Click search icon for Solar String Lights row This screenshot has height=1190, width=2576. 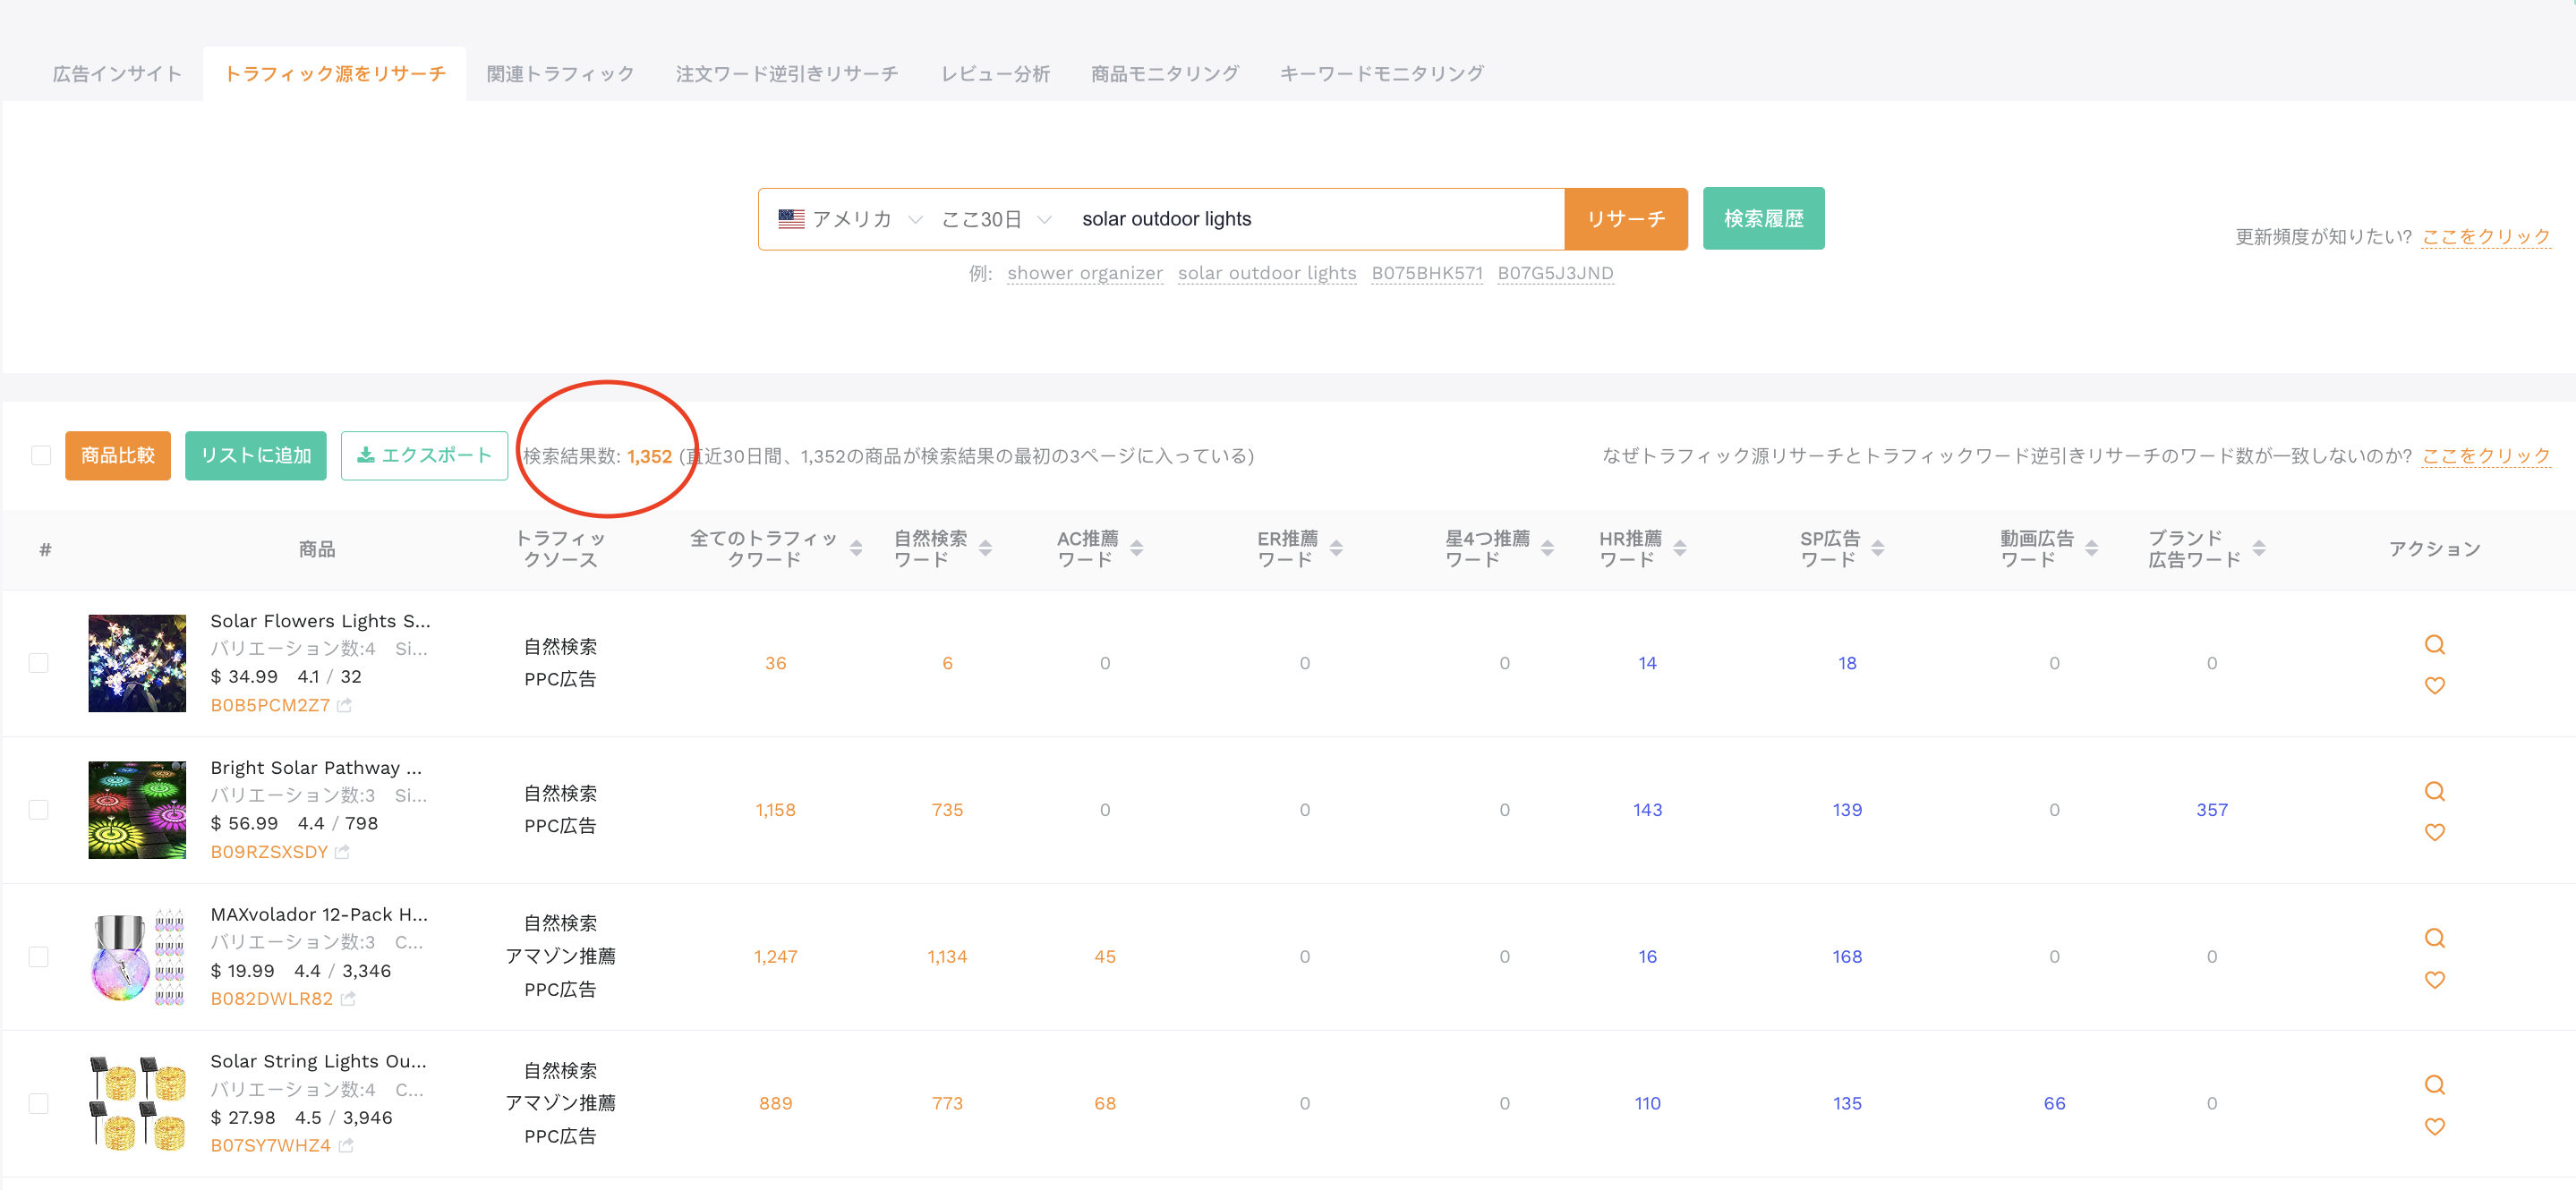pyautogui.click(x=2434, y=1085)
